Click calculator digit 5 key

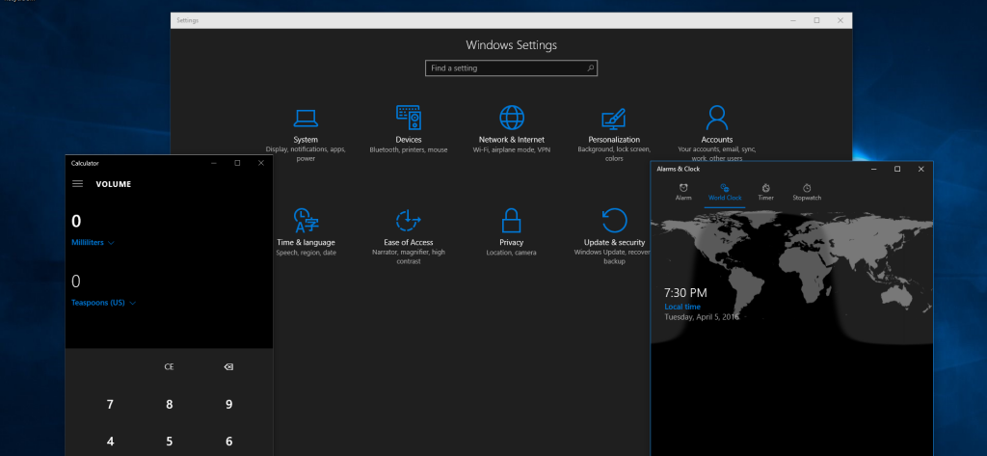[x=169, y=441]
